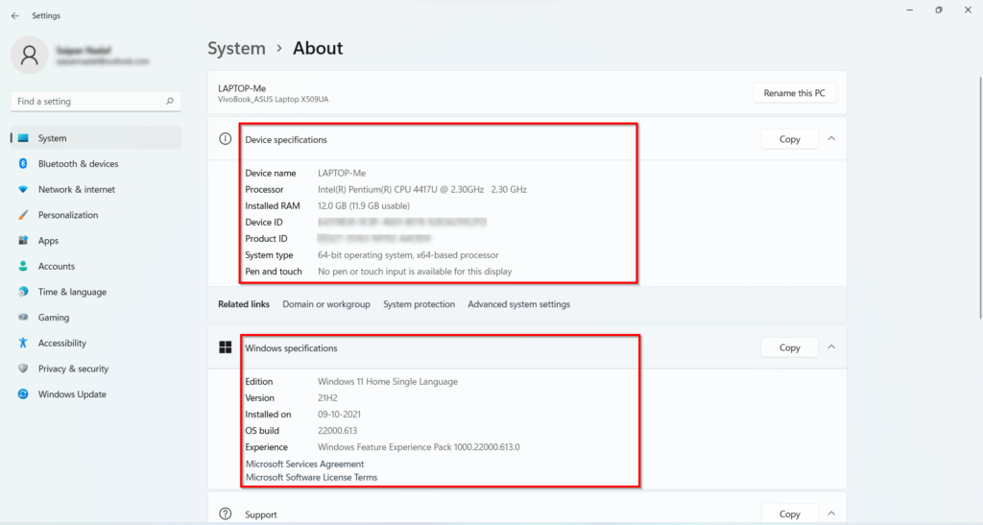Click the Version value 21H2
Viewport: 983px width, 525px height.
(x=327, y=397)
